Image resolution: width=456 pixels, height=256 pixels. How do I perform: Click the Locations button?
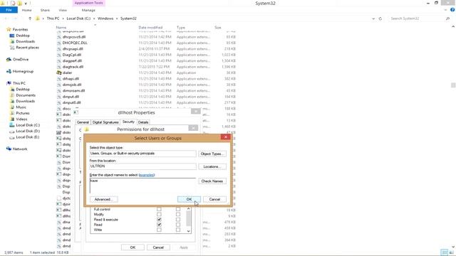212,166
